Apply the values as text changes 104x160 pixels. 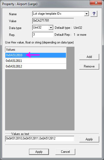(x=89, y=139)
